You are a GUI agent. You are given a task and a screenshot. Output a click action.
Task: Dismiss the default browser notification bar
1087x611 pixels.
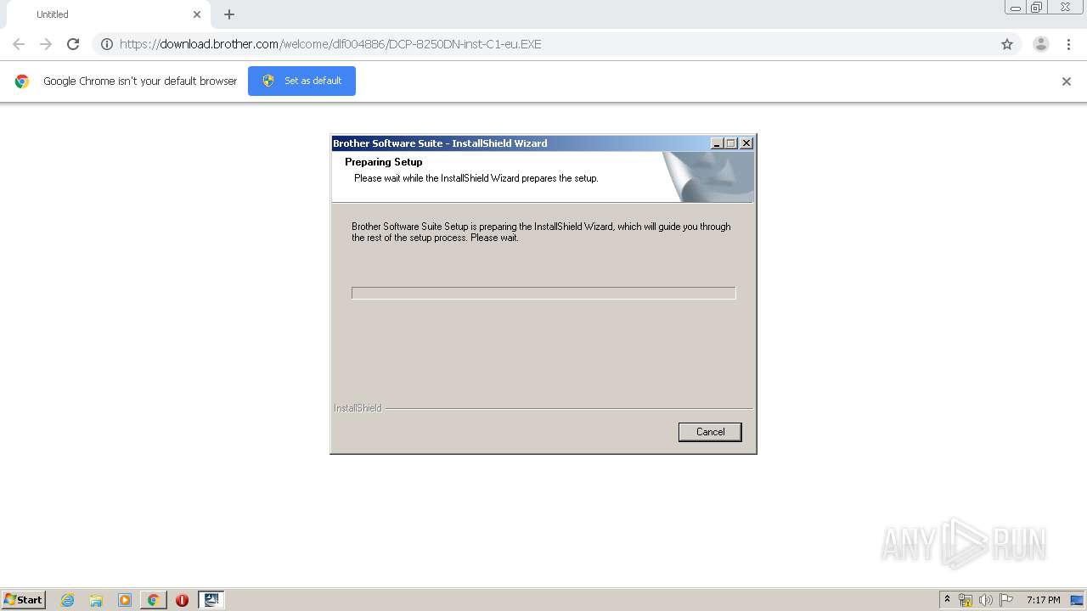coord(1067,81)
